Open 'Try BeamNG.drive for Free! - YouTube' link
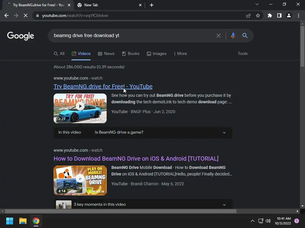 pos(103,86)
